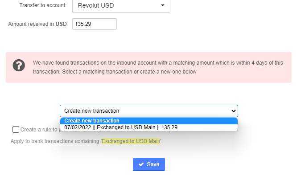
Task: Click 'Apply to bank transactions containing' text
Action: click(x=55, y=141)
